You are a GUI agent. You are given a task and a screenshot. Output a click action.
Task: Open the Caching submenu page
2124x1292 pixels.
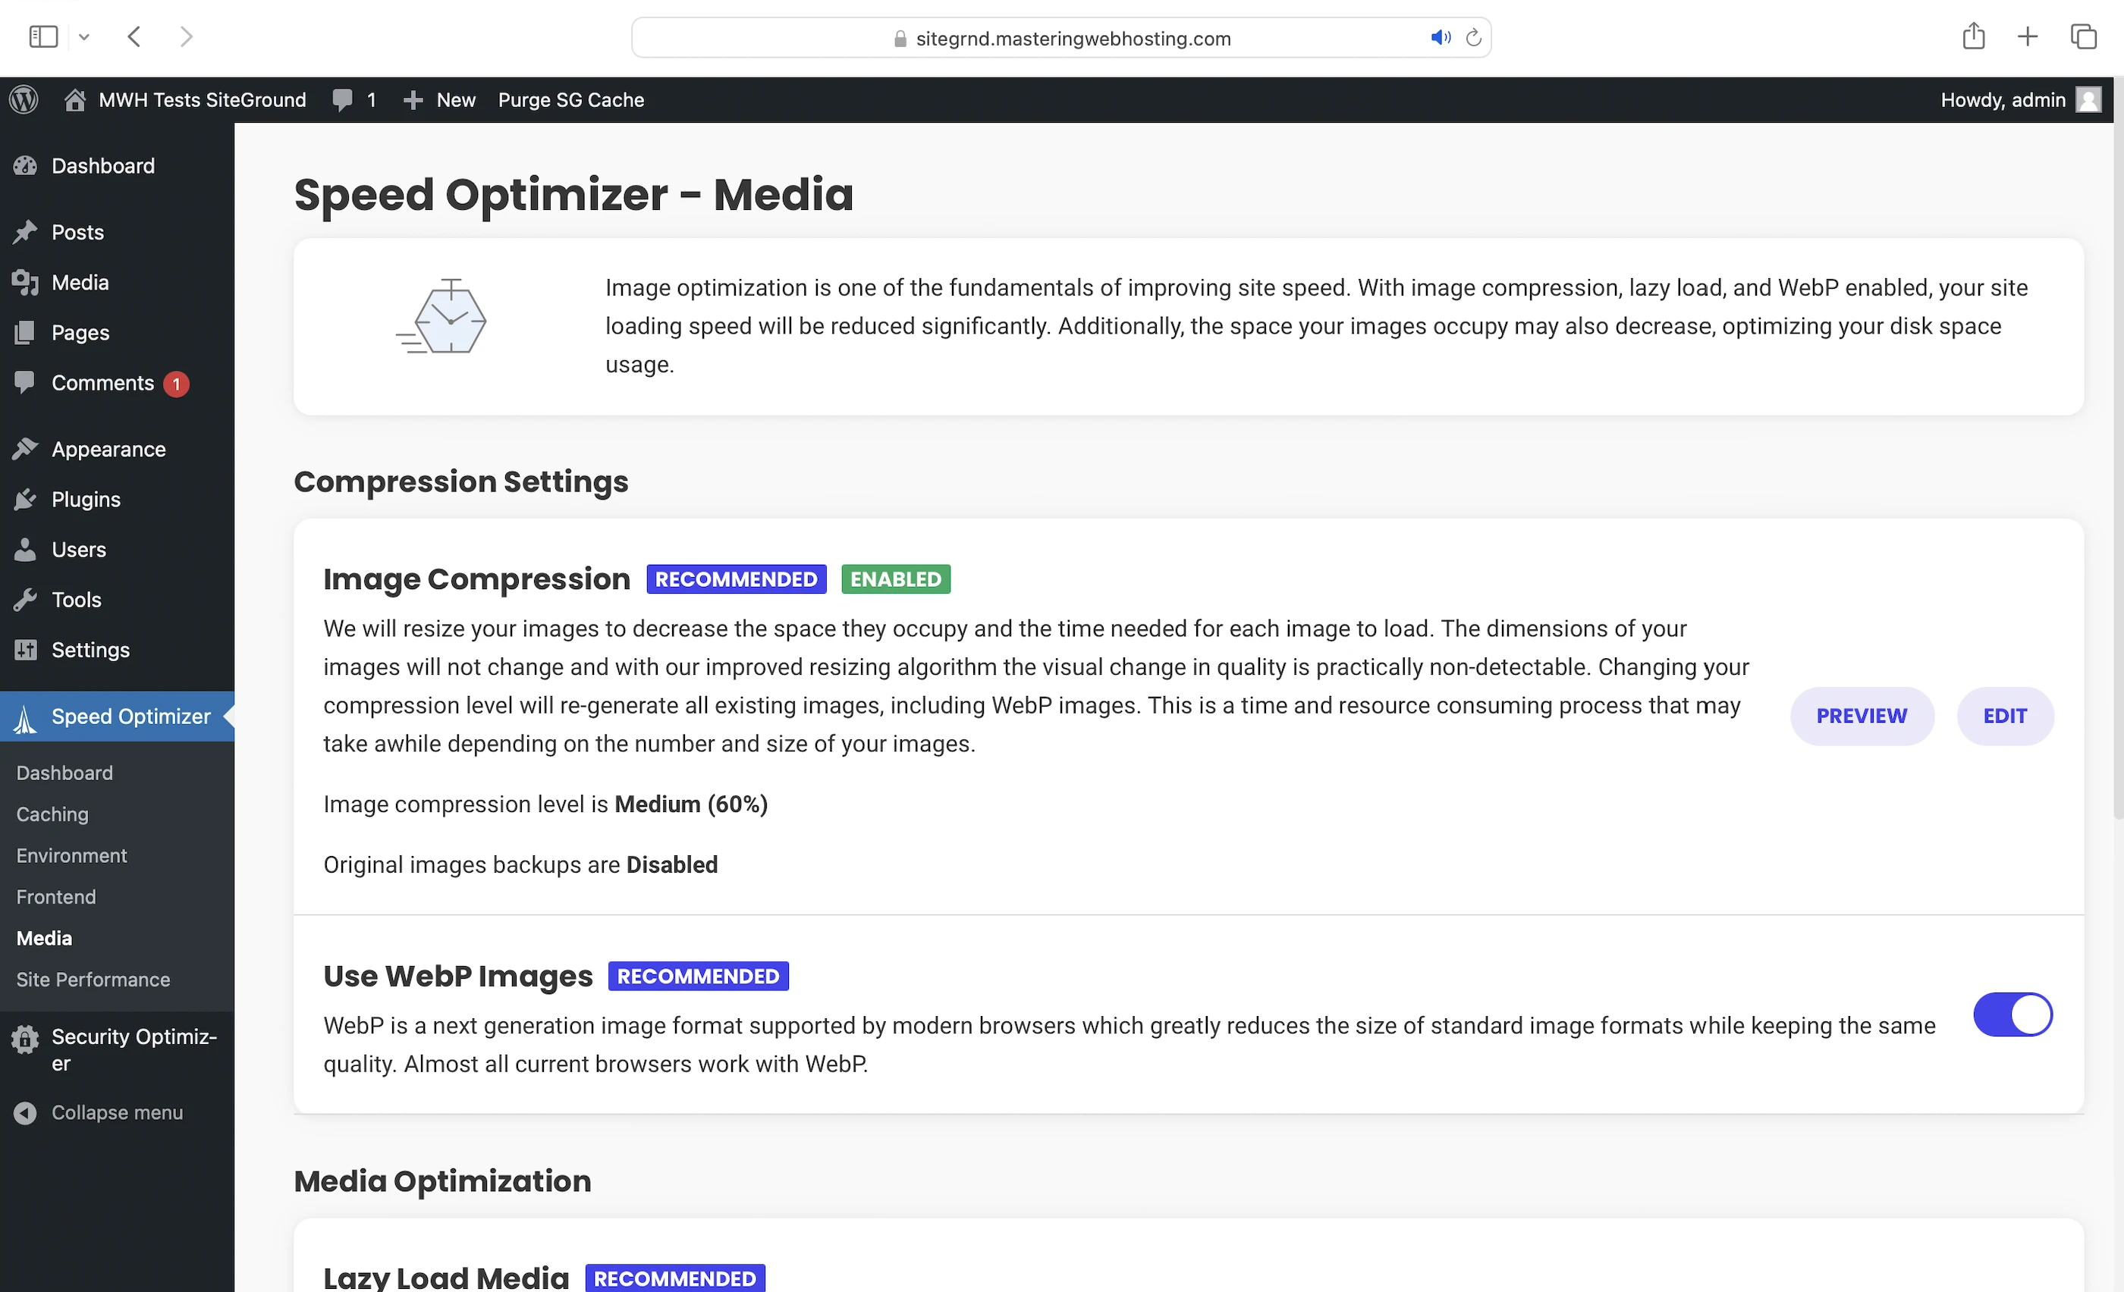[x=52, y=814]
